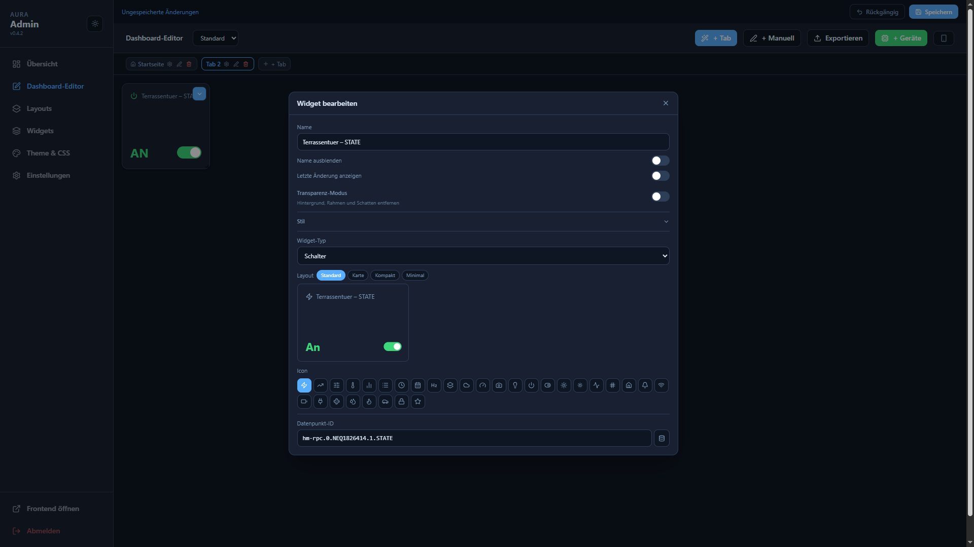This screenshot has height=547, width=974.
Task: Switch to the Startseite tab
Action: point(150,64)
